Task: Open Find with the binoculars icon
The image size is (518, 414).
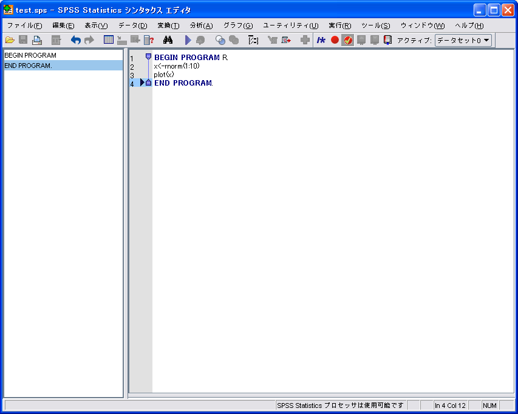Action: pos(168,40)
